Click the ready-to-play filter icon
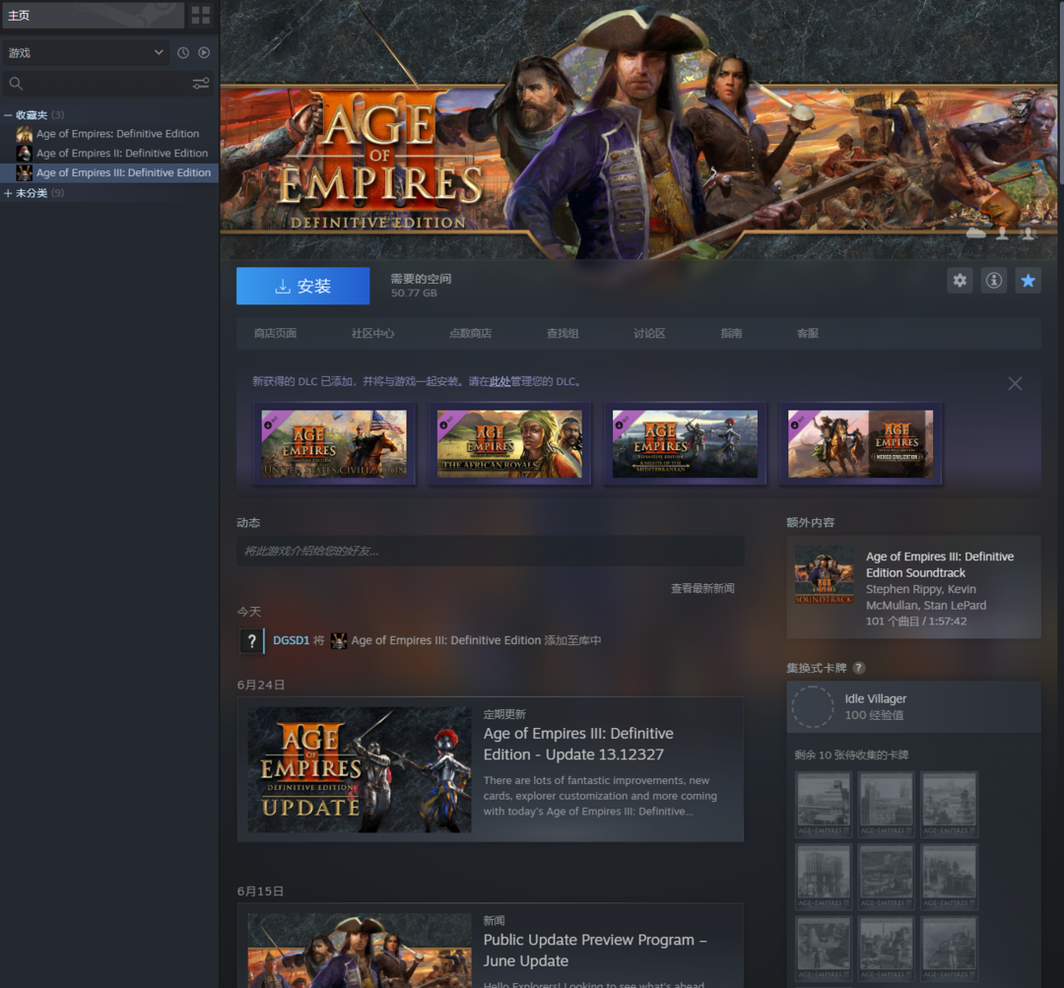Image resolution: width=1064 pixels, height=988 pixels. (204, 52)
